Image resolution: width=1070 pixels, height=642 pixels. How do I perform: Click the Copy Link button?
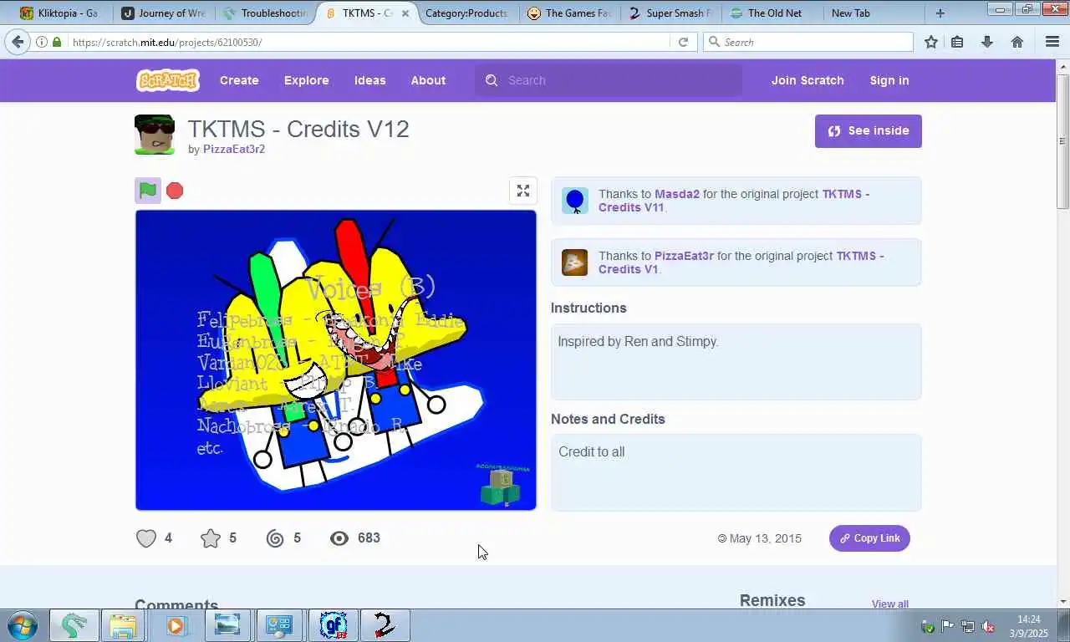tap(869, 538)
